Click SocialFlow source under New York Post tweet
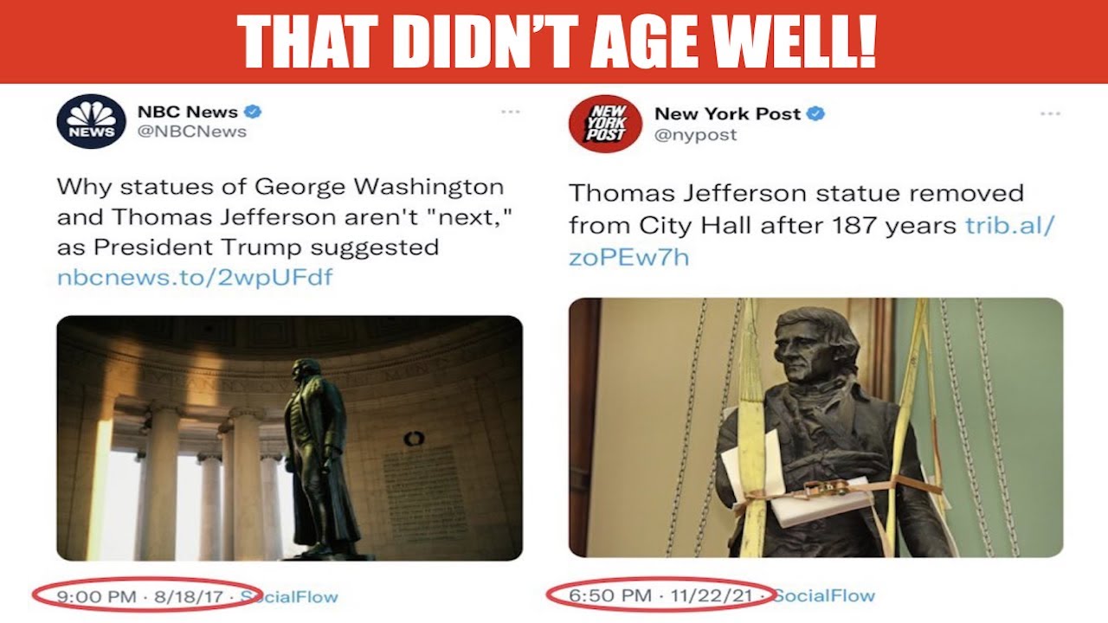1108x623 pixels. (824, 594)
